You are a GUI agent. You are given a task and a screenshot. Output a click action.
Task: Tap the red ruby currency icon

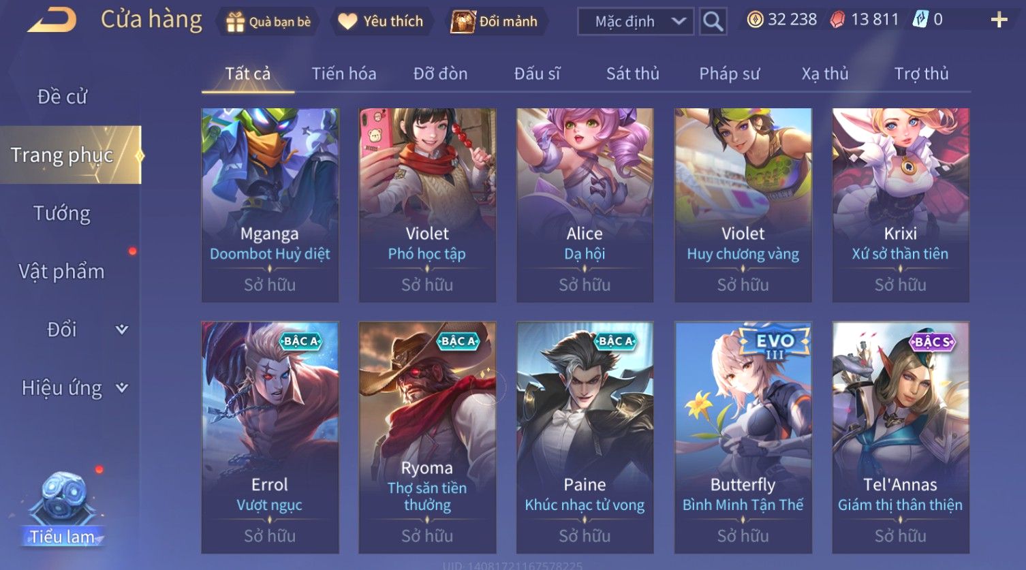[837, 20]
